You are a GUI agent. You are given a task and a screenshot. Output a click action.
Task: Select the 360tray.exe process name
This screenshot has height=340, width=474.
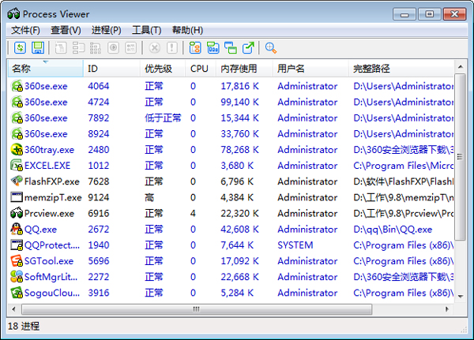(x=49, y=150)
